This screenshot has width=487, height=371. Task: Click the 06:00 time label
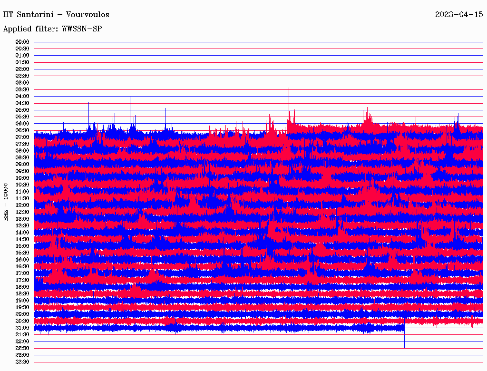pos(22,124)
